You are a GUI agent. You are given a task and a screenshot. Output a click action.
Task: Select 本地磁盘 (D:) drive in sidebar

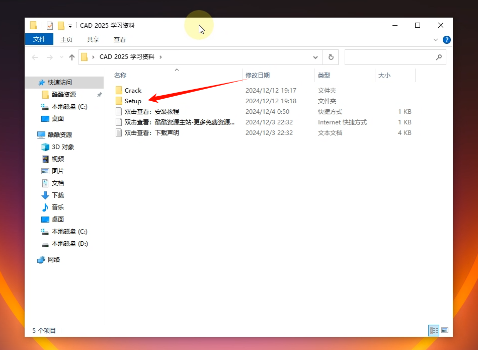[69, 244]
